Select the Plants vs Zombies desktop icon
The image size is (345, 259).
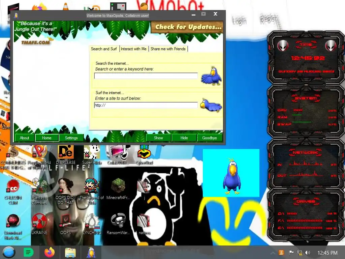39,192
